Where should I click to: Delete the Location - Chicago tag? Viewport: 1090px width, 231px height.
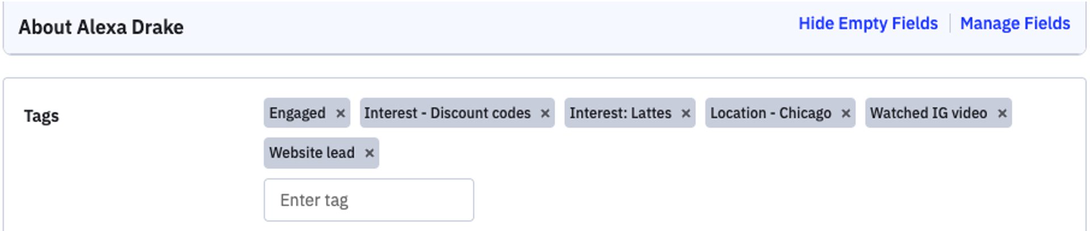pos(846,114)
